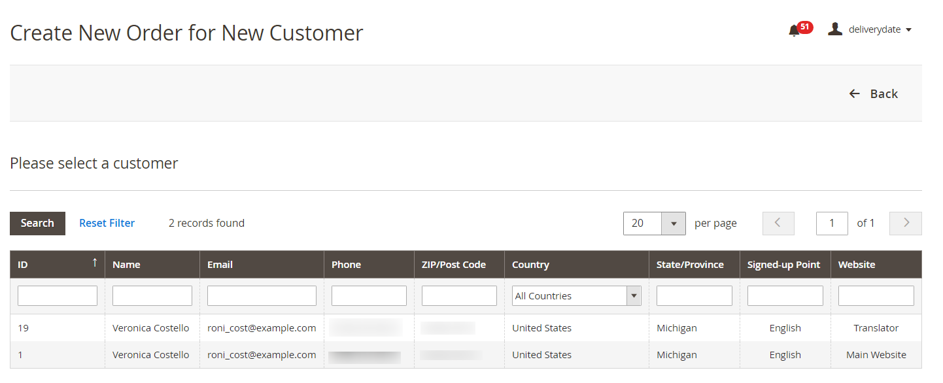Click the Reset Filter link

pos(107,224)
